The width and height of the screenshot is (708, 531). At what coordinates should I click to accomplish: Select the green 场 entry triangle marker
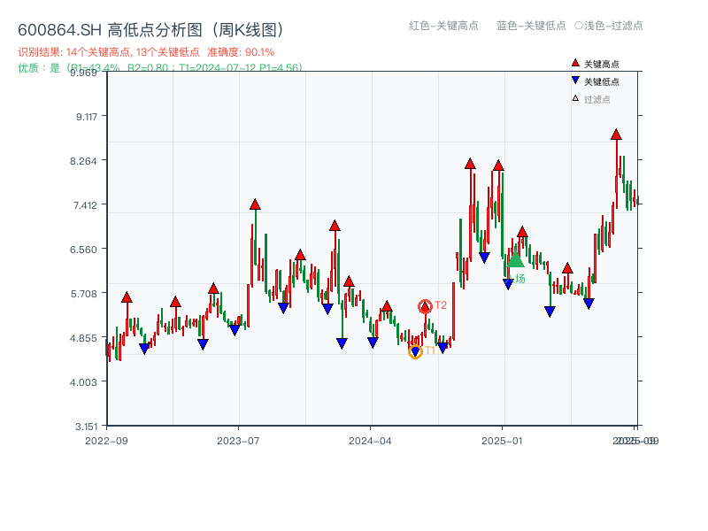tap(516, 261)
